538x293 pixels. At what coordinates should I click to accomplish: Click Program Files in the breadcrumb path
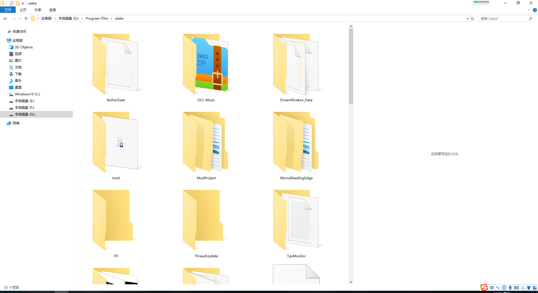pyautogui.click(x=97, y=18)
